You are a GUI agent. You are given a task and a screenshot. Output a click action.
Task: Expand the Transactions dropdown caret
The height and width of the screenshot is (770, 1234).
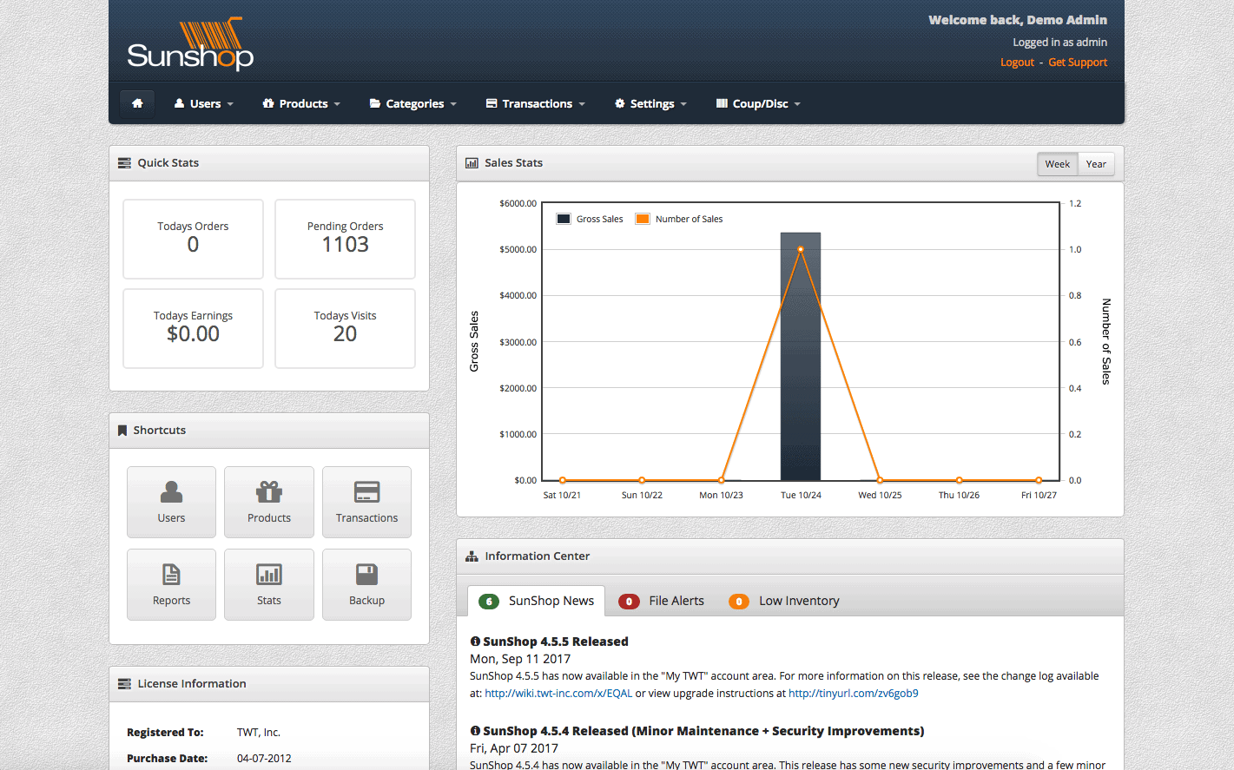coord(582,104)
